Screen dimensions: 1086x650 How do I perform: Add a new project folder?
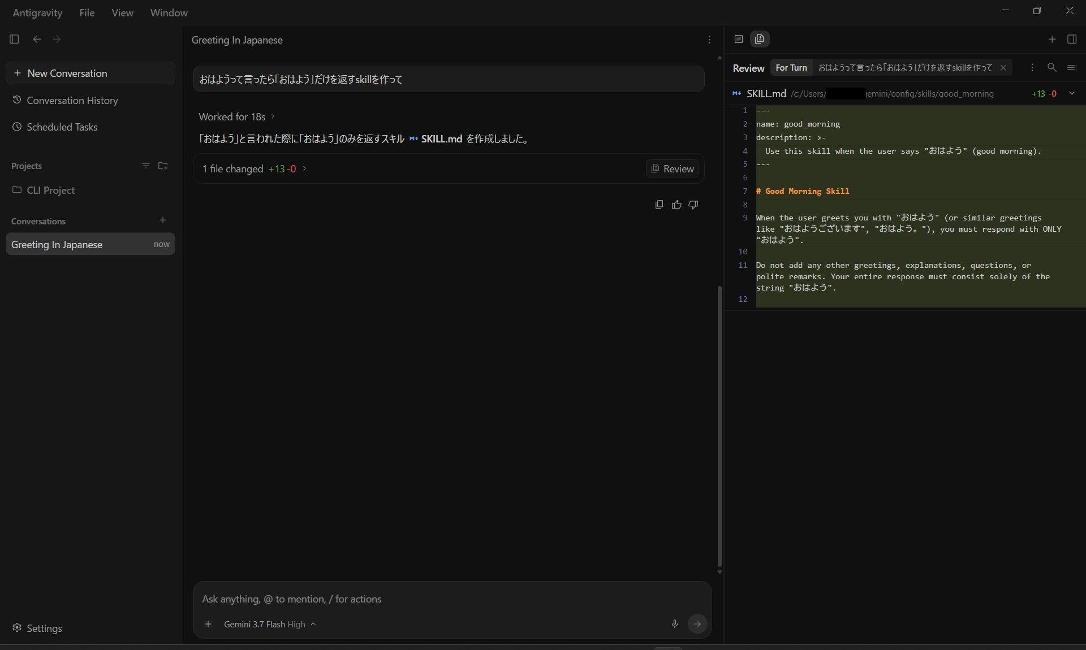coord(163,166)
